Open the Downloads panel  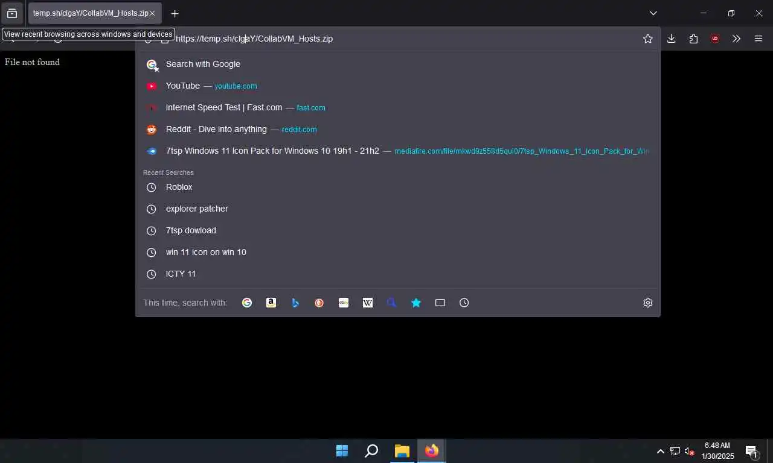click(x=671, y=39)
